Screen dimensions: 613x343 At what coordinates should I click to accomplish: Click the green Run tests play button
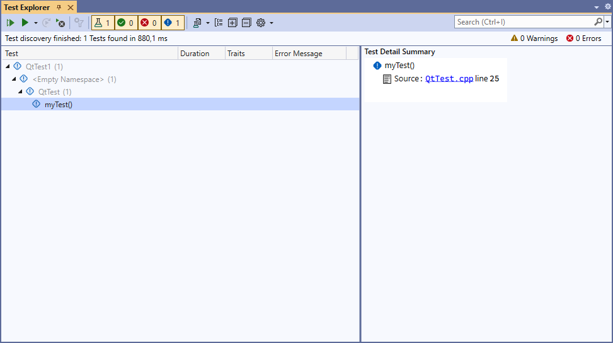(25, 23)
